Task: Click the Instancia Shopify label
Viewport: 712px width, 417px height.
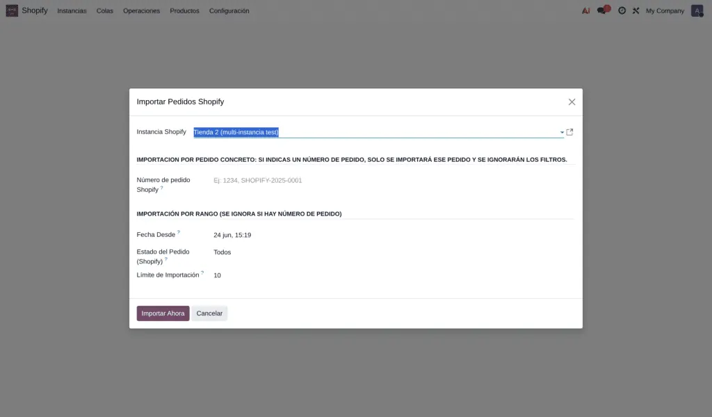Action: [x=161, y=132]
